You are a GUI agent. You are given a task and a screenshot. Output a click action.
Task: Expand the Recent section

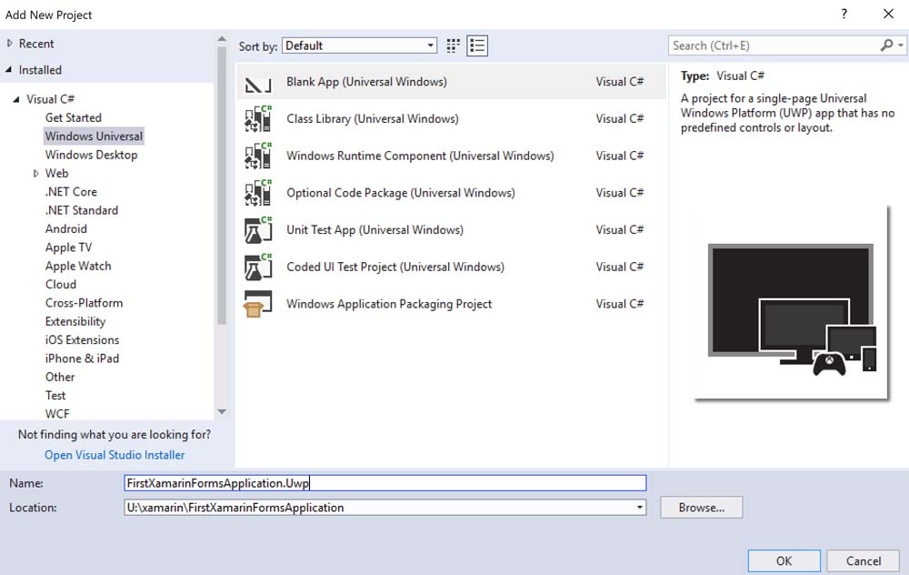tap(10, 44)
